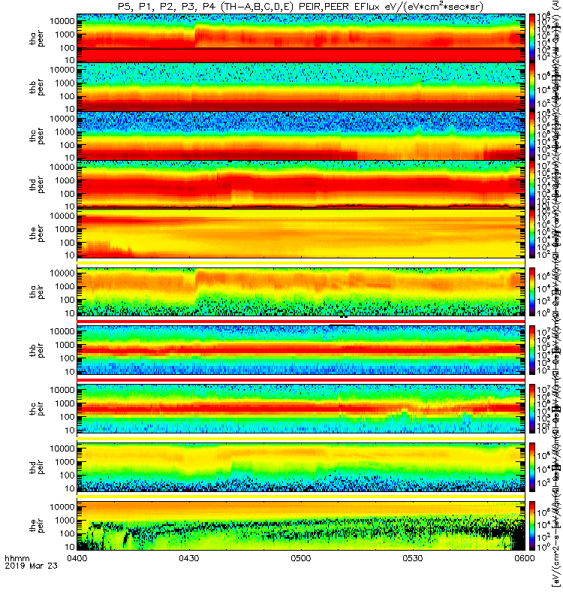Click the thd peir ion spectrogram
The width and height of the screenshot is (563, 601).
point(301,467)
